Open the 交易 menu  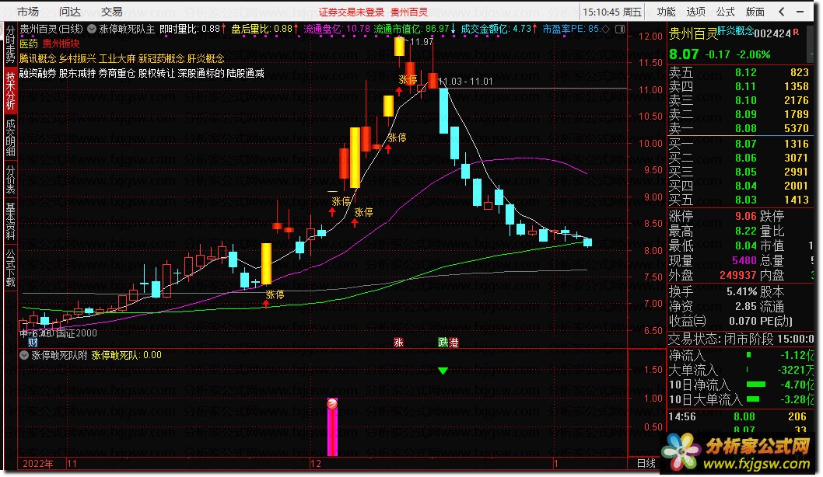[x=112, y=12]
